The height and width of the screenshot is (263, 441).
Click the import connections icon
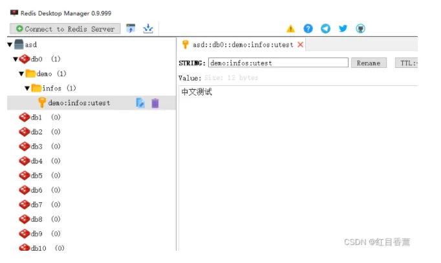[131, 28]
